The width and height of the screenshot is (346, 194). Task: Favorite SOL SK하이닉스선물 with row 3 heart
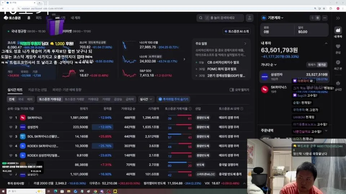[10, 137]
